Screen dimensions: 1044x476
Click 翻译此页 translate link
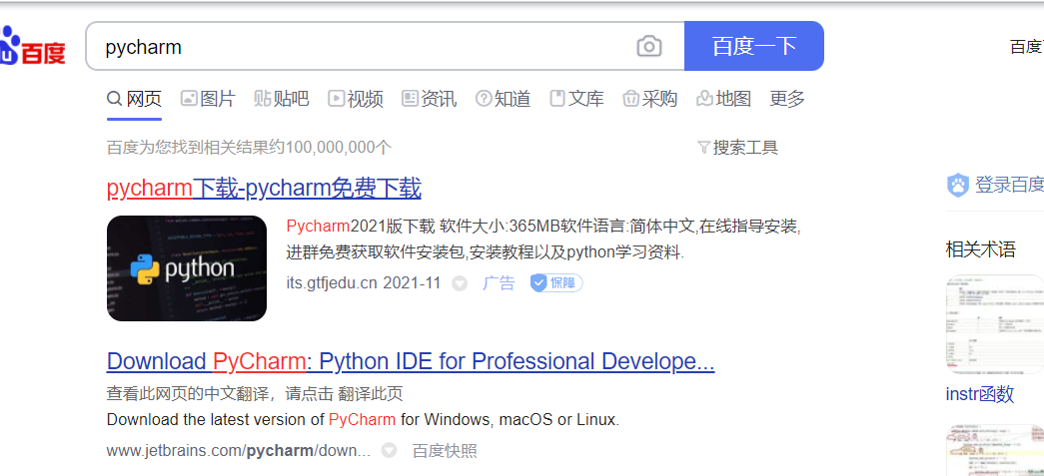[371, 393]
